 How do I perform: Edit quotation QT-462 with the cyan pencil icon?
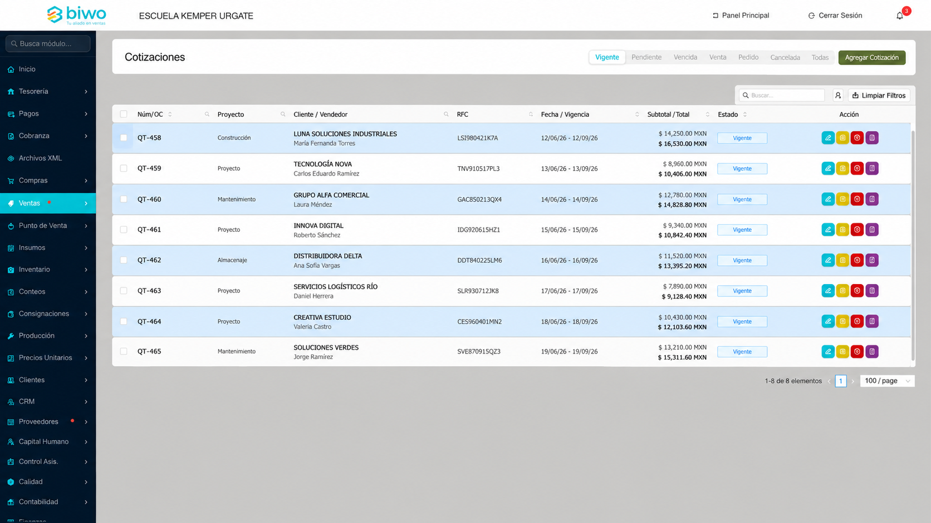pos(828,260)
